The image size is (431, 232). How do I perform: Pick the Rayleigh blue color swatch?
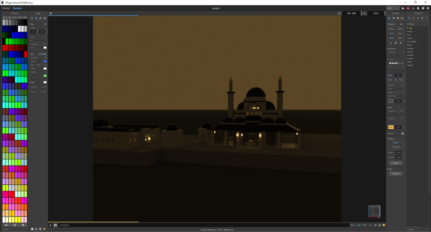click(x=45, y=61)
